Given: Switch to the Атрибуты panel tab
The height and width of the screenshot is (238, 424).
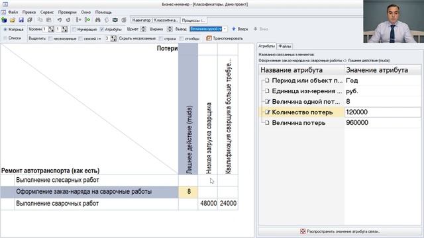Looking at the screenshot, I should click(x=266, y=46).
